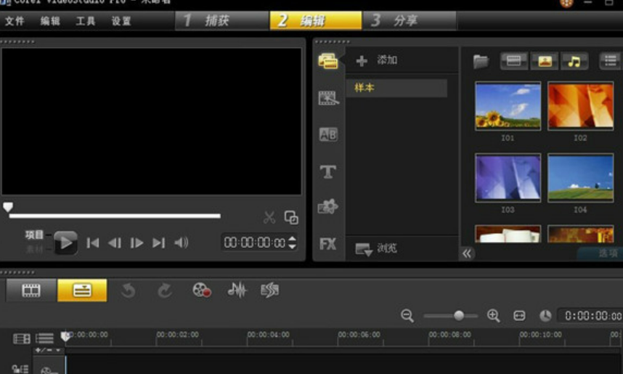Select the sunflower thumbnail I01

[508, 105]
